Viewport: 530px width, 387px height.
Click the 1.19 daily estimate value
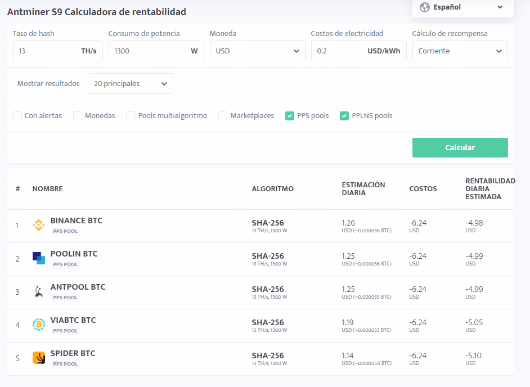pyautogui.click(x=348, y=322)
